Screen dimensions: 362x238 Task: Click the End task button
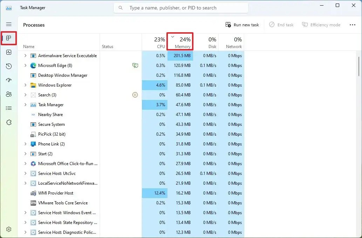[x=281, y=25]
